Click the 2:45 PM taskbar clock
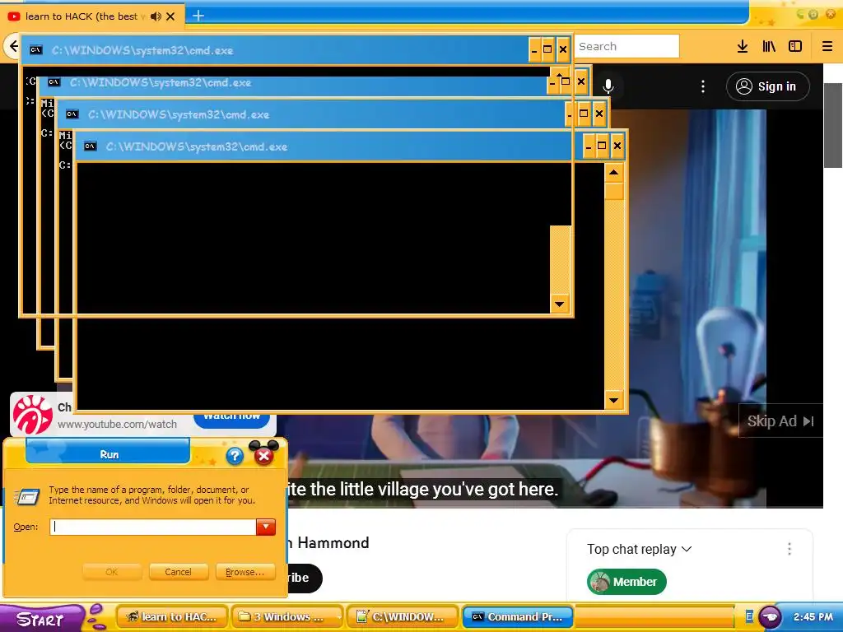This screenshot has height=632, width=843. click(813, 617)
